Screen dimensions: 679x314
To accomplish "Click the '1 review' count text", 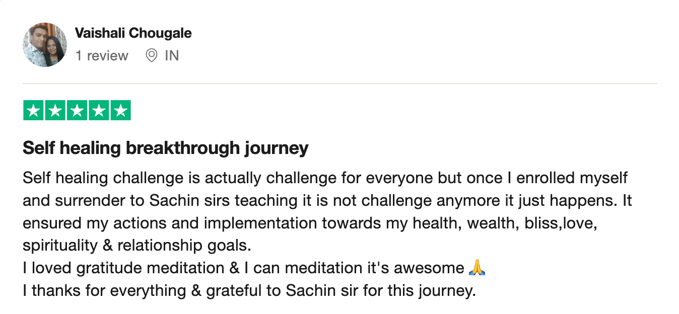I will point(102,55).
